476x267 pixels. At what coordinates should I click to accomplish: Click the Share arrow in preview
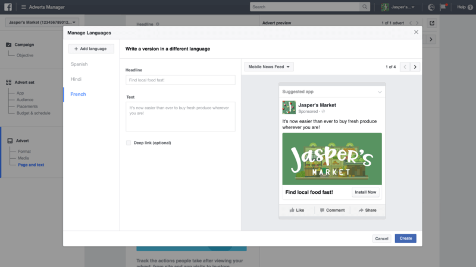(361, 210)
